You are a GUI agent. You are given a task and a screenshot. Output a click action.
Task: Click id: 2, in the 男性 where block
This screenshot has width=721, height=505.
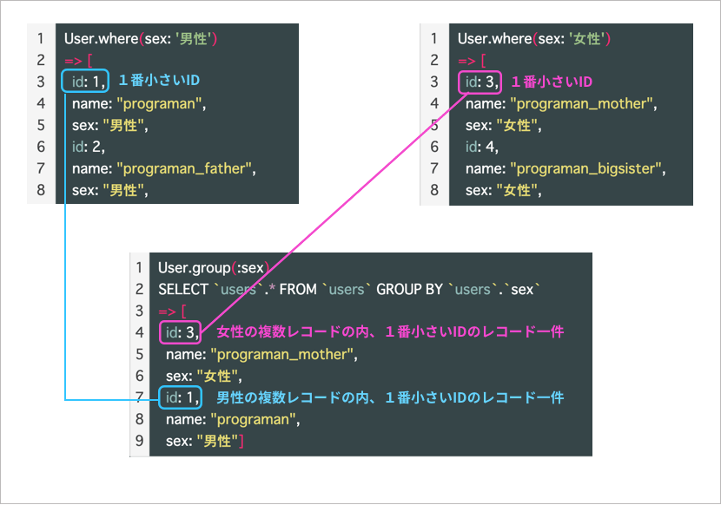(89, 147)
